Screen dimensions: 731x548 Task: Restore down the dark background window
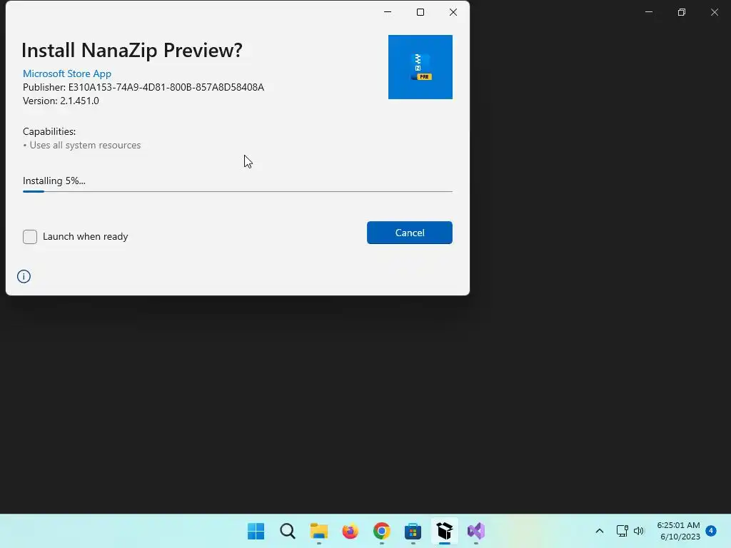(682, 12)
